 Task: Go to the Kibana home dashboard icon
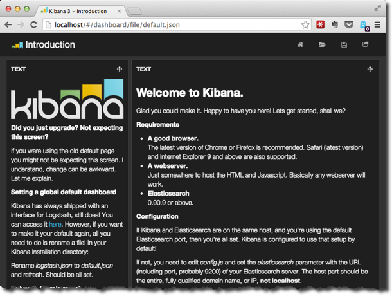tap(300, 44)
